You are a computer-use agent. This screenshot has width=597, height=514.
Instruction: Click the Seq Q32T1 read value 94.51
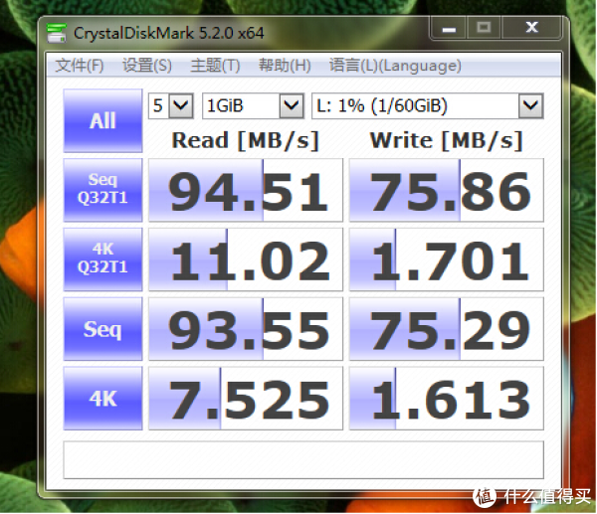(246, 190)
